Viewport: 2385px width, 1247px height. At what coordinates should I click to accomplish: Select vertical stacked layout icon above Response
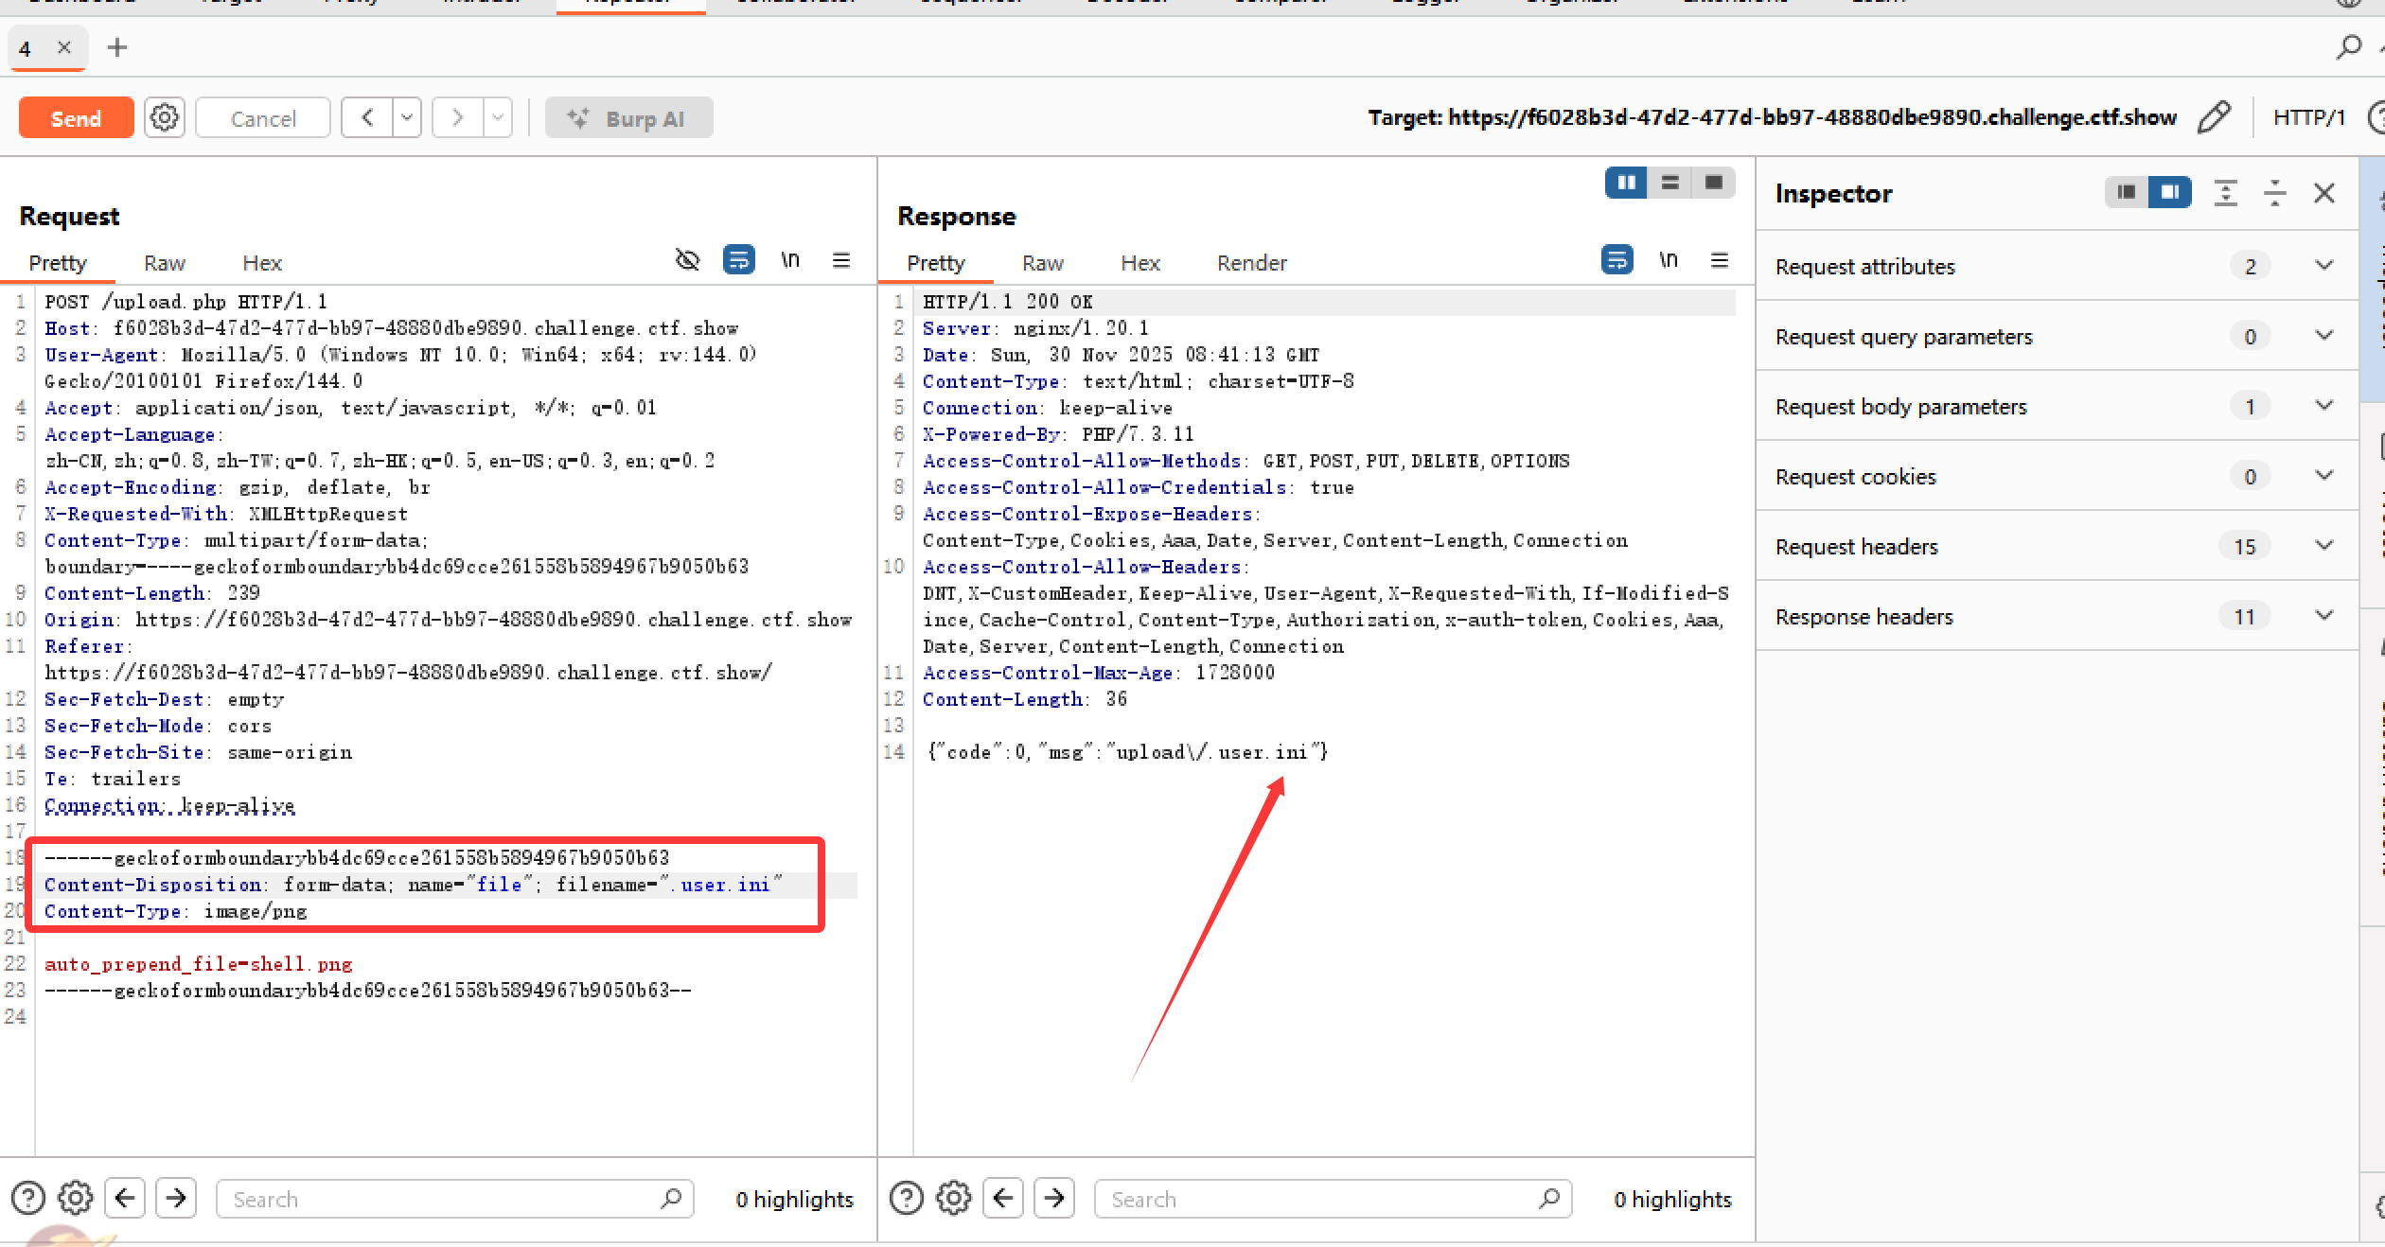(x=1669, y=183)
